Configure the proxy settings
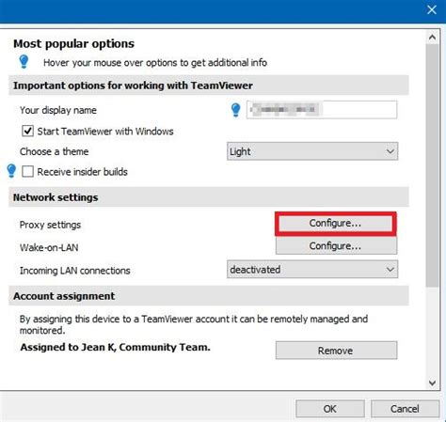The width and height of the screenshot is (446, 422). (x=336, y=223)
